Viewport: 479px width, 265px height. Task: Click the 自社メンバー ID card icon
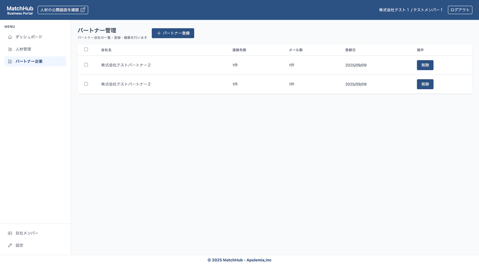tap(10, 233)
